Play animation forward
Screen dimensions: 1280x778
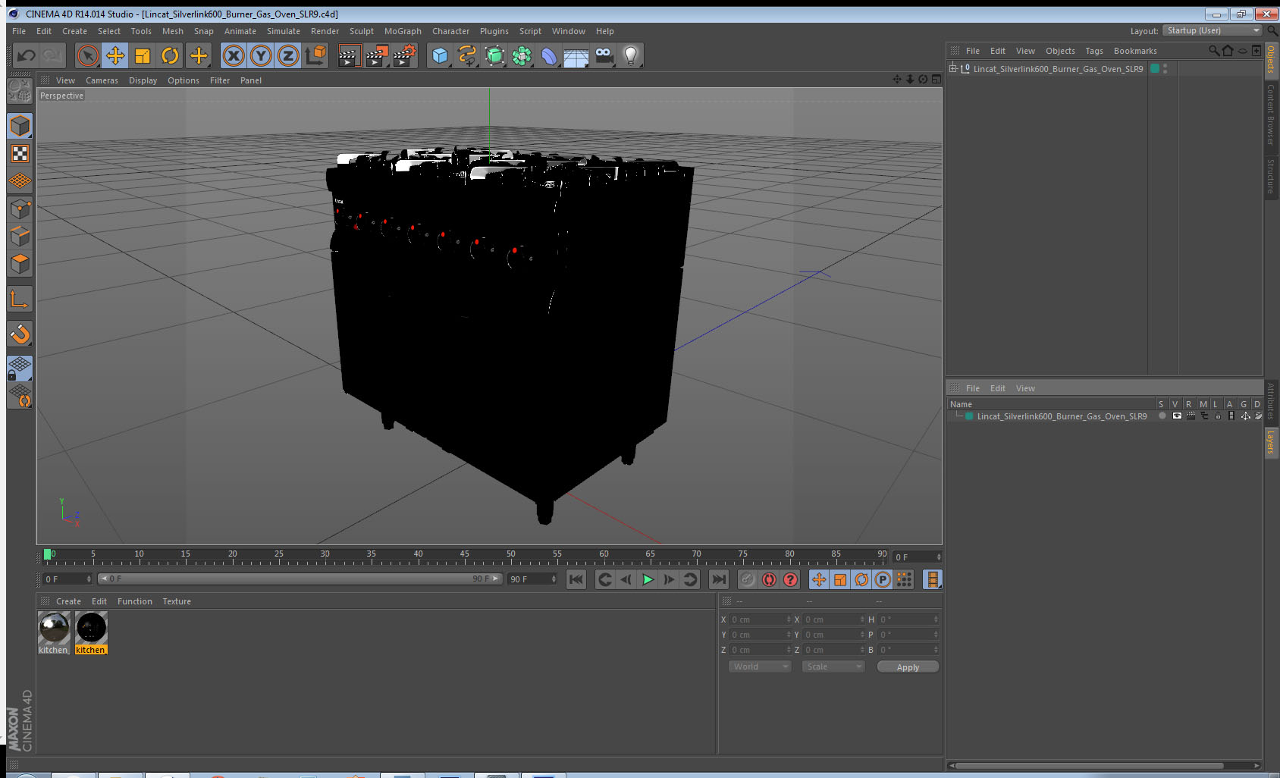coord(648,579)
